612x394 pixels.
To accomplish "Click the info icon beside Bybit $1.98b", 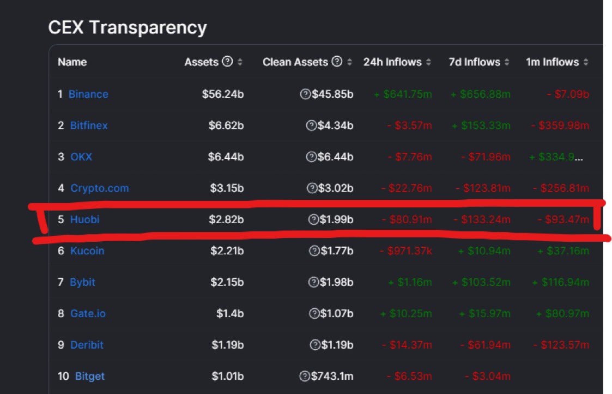I will pyautogui.click(x=313, y=282).
